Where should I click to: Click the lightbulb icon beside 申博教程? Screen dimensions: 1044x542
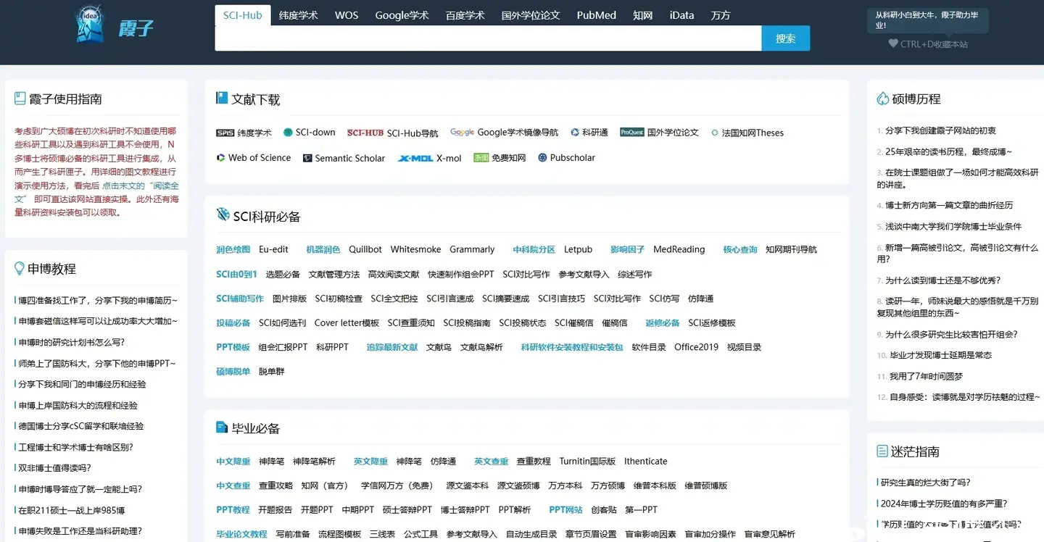20,268
